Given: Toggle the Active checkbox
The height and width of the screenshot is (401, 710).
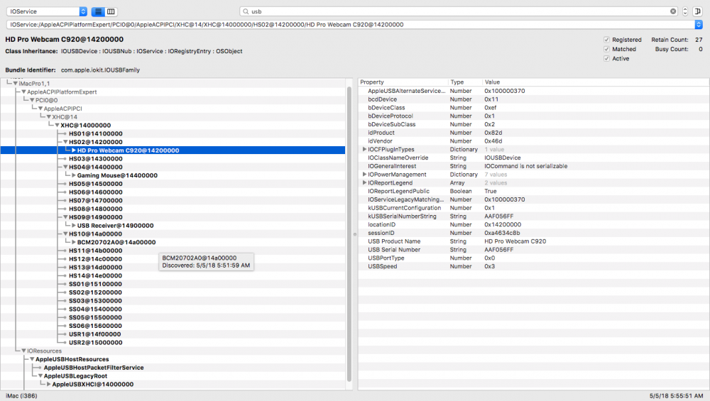Looking at the screenshot, I should point(606,58).
